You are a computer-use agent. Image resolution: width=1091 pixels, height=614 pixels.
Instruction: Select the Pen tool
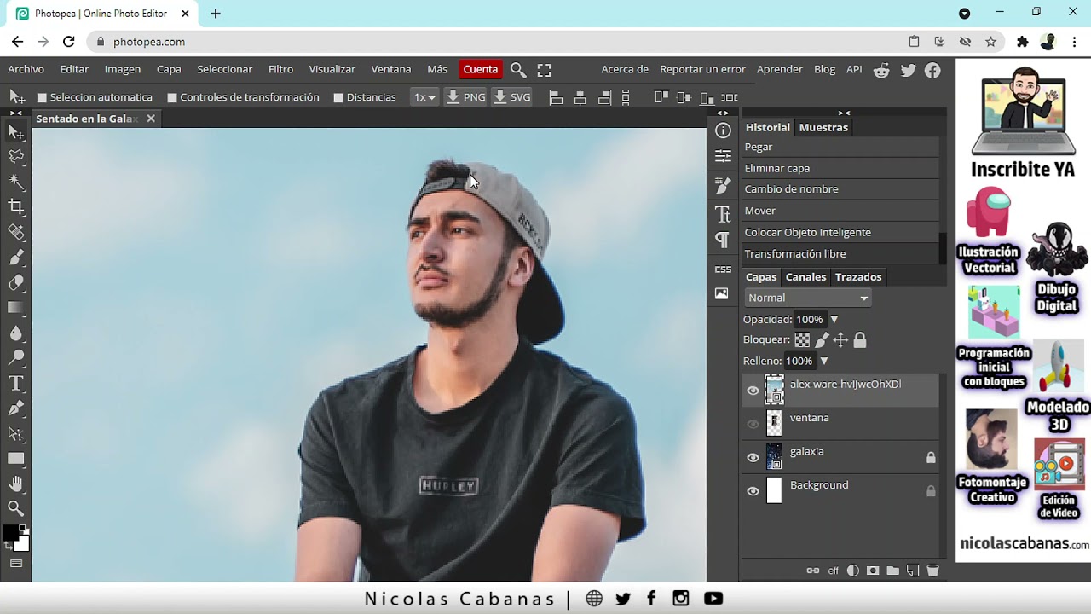16,408
